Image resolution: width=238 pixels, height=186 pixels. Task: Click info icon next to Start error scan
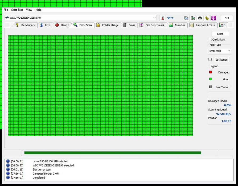pyautogui.click(x=8, y=169)
